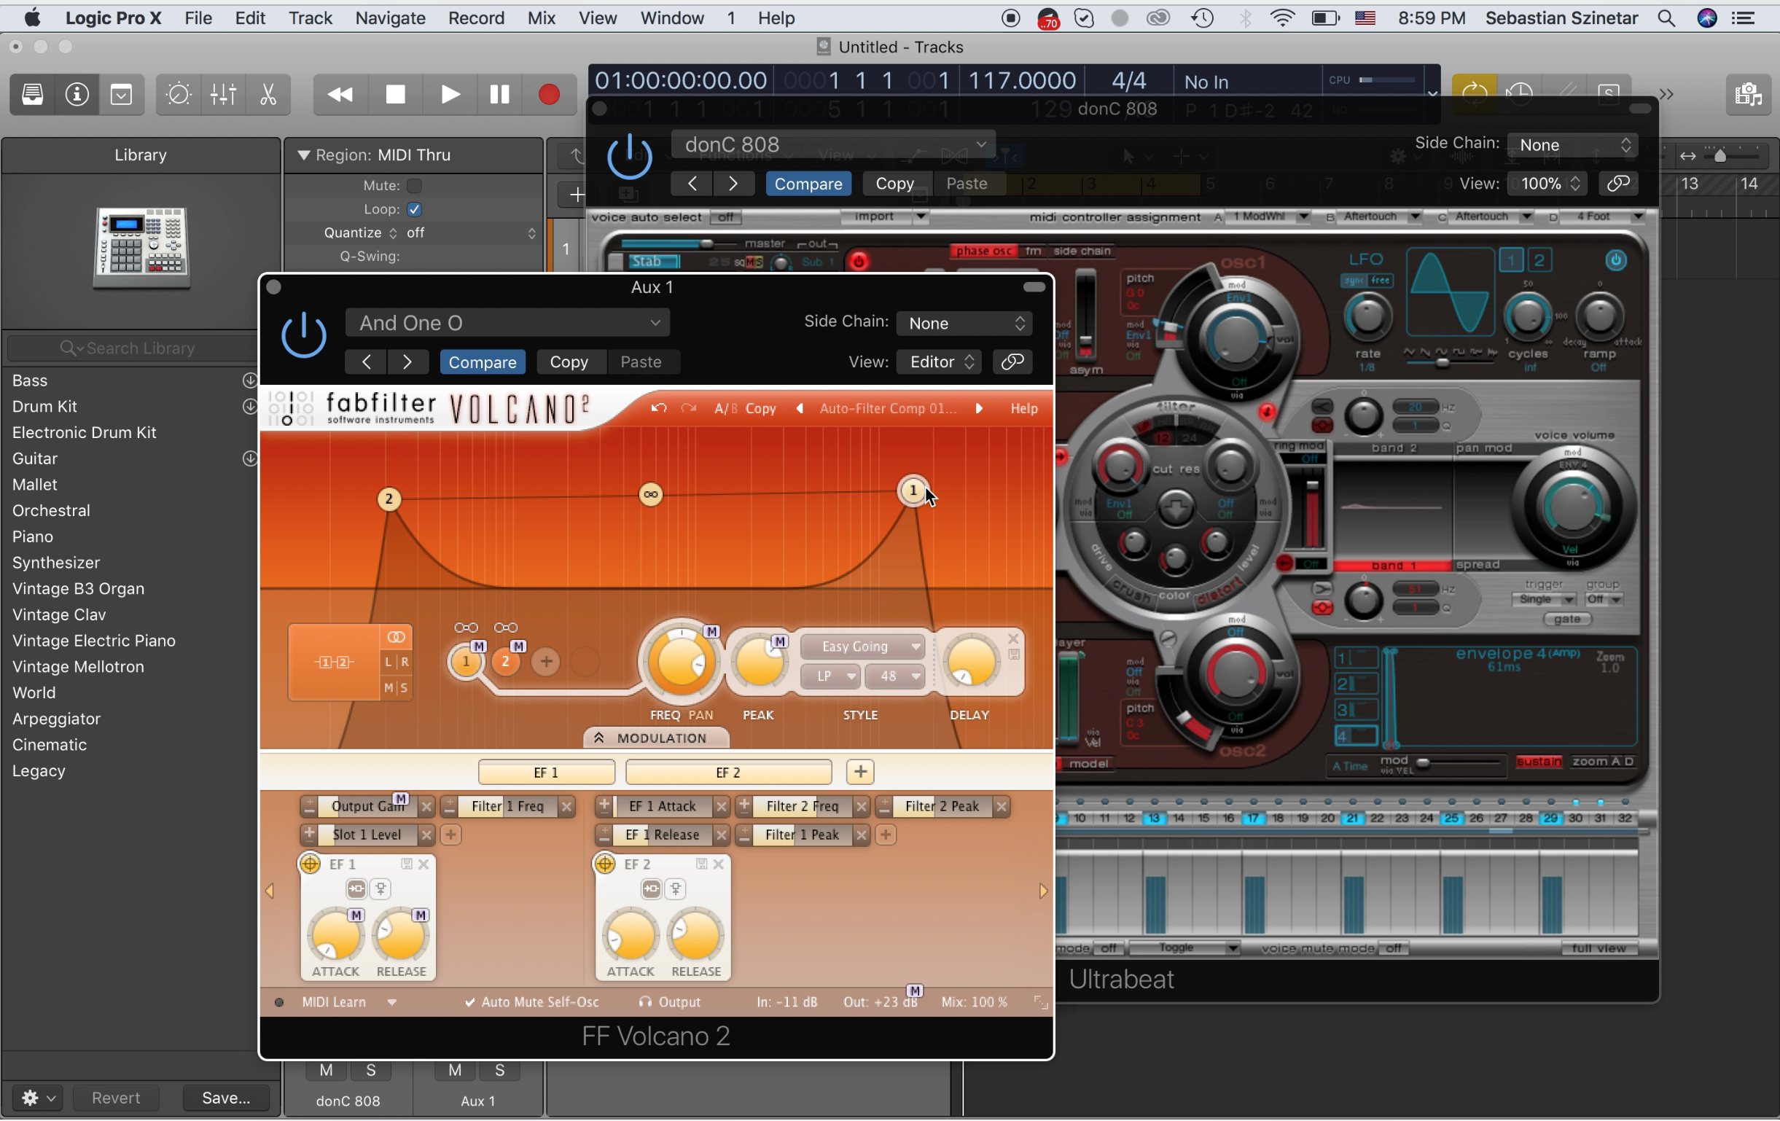Click the Save button in Library
The height and width of the screenshot is (1121, 1780).
point(226,1098)
